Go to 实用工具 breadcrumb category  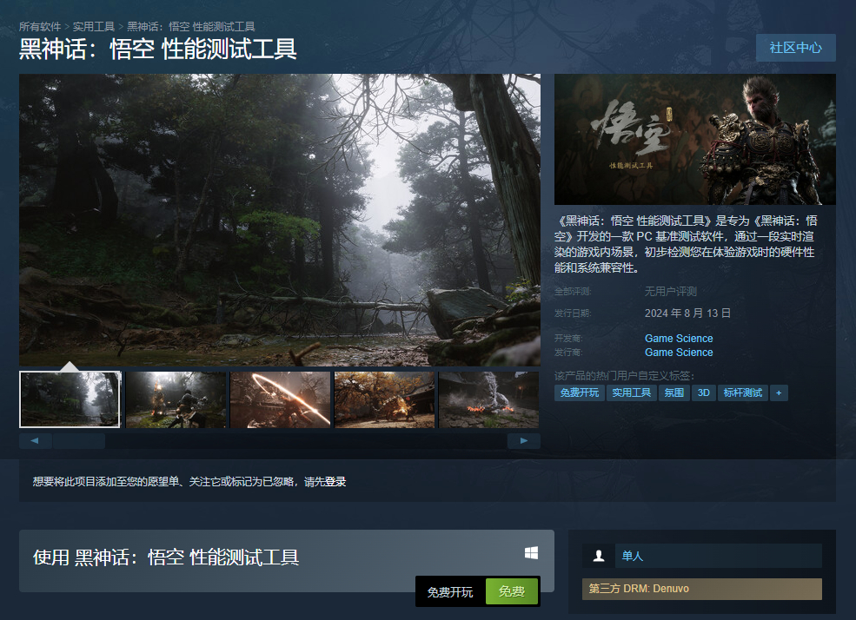[x=93, y=27]
